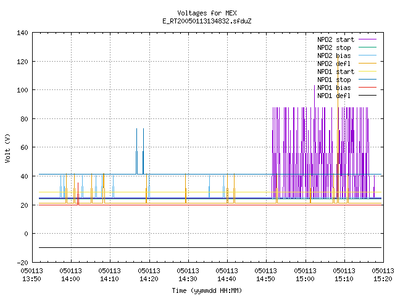
Task: Click the "NPD1 bias" legend label
Action: 334,88
